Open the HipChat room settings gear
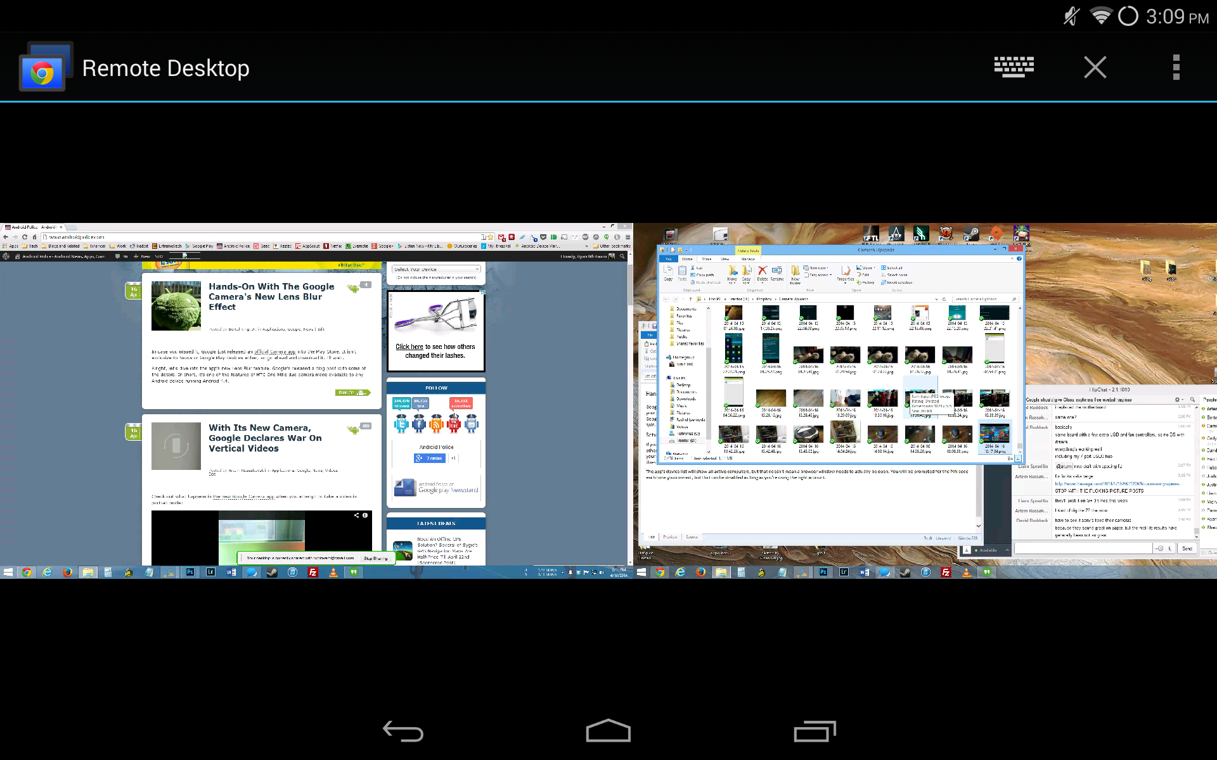The image size is (1217, 760). pyautogui.click(x=1177, y=400)
